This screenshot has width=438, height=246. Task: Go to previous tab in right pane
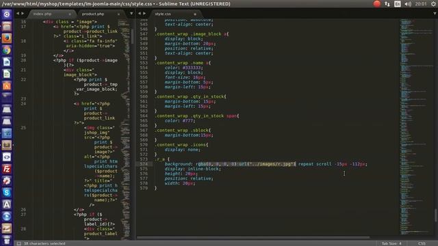click(140, 14)
